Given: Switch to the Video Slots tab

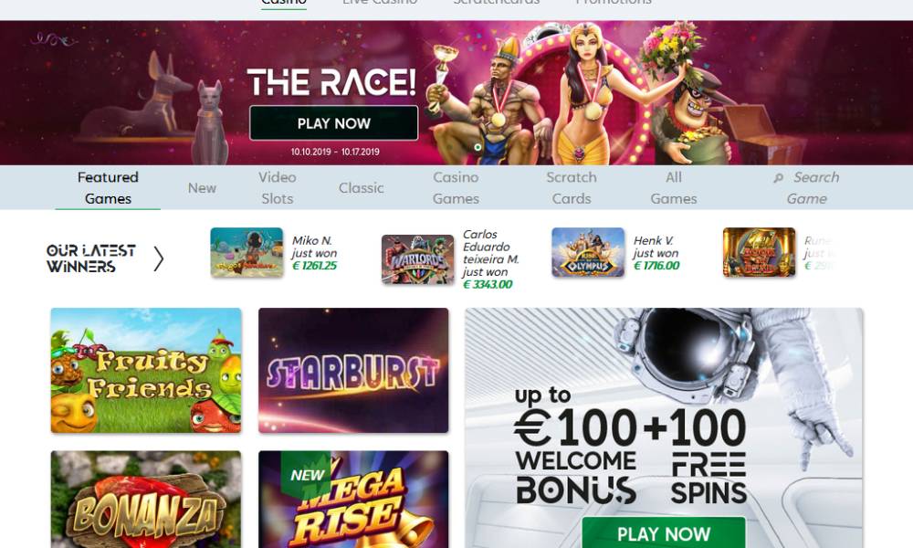Looking at the screenshot, I should 278,187.
